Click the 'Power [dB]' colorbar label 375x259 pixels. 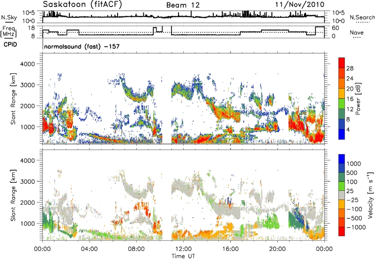358,99
